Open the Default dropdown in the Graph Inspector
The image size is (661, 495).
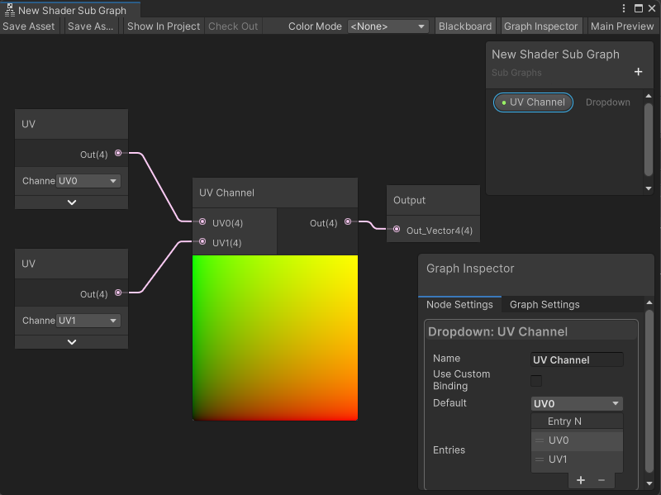tap(576, 403)
